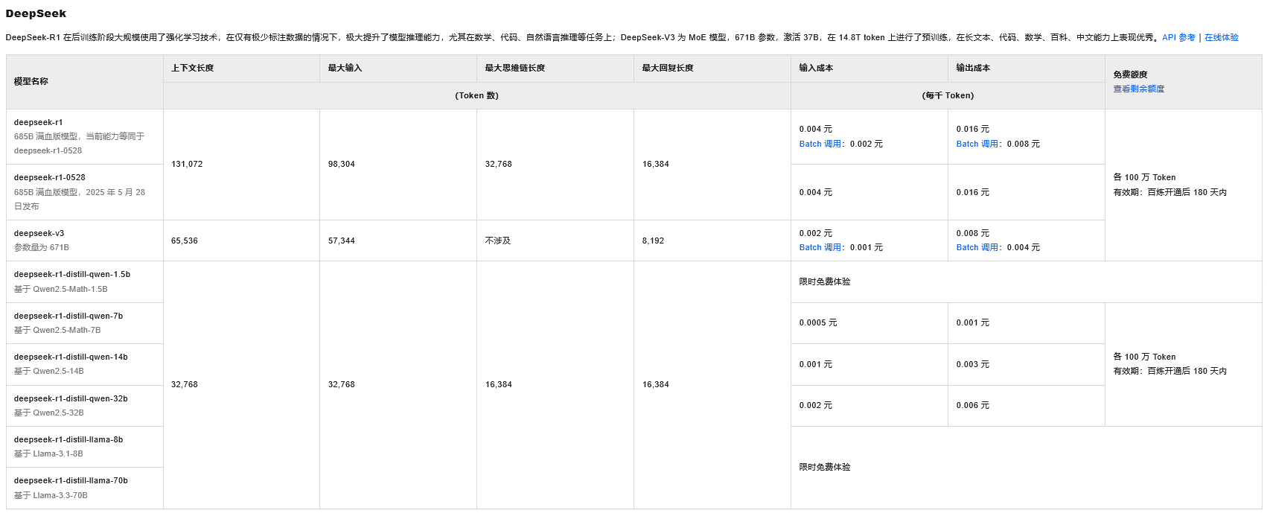The width and height of the screenshot is (1267, 522).
Task: Select the 8,192 max reply value
Action: 654,241
